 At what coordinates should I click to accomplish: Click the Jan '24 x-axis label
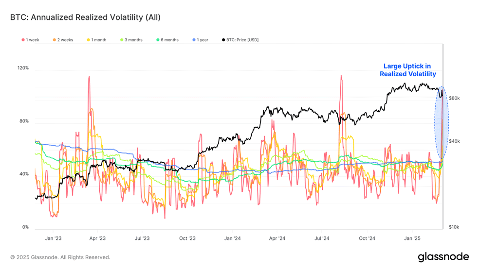[x=233, y=238]
